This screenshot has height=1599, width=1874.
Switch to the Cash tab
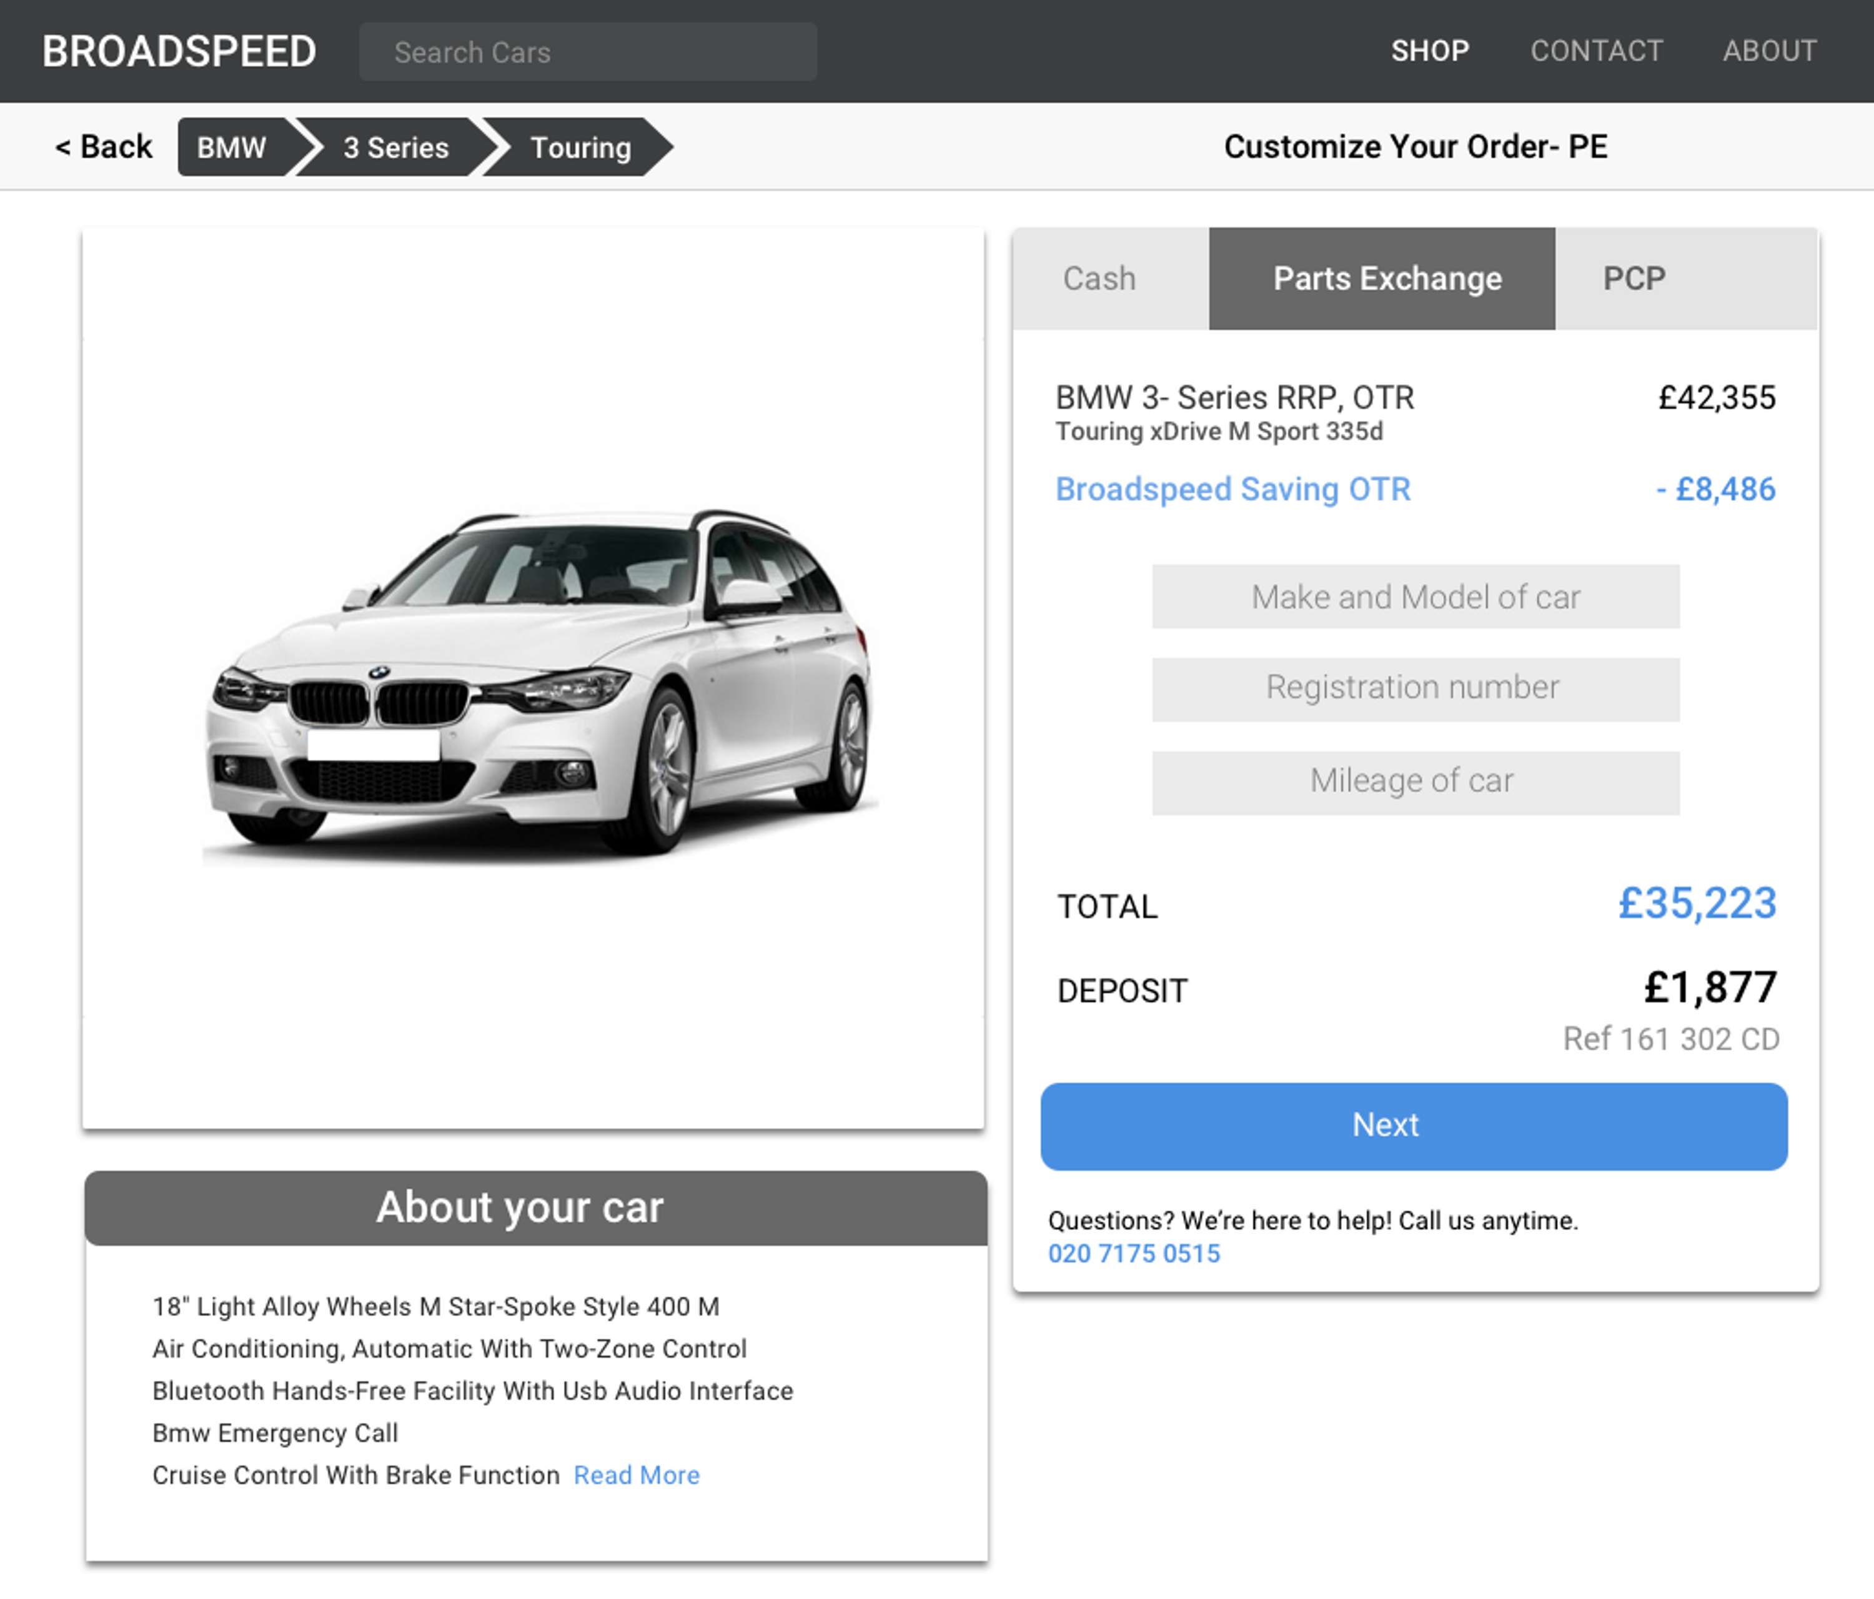pos(1111,279)
